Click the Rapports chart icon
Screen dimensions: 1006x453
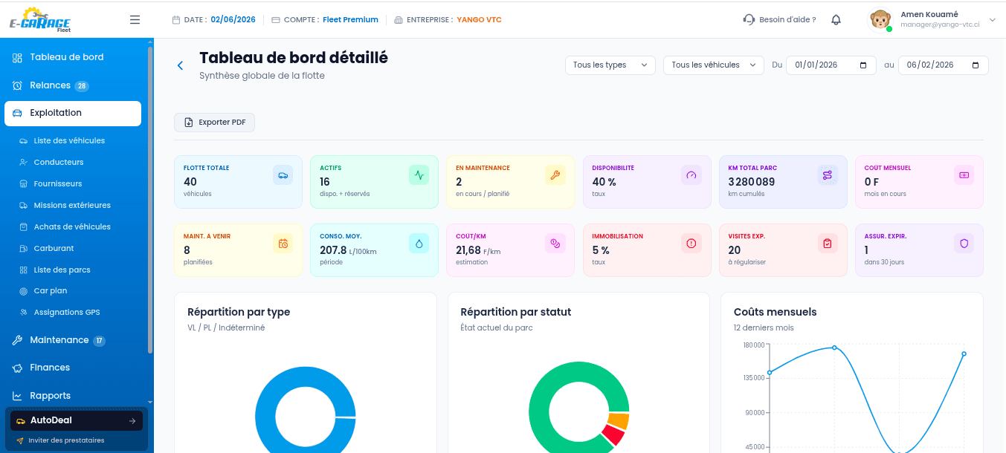pos(17,396)
